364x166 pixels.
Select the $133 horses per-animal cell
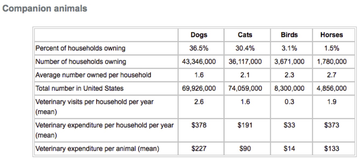tap(332, 149)
